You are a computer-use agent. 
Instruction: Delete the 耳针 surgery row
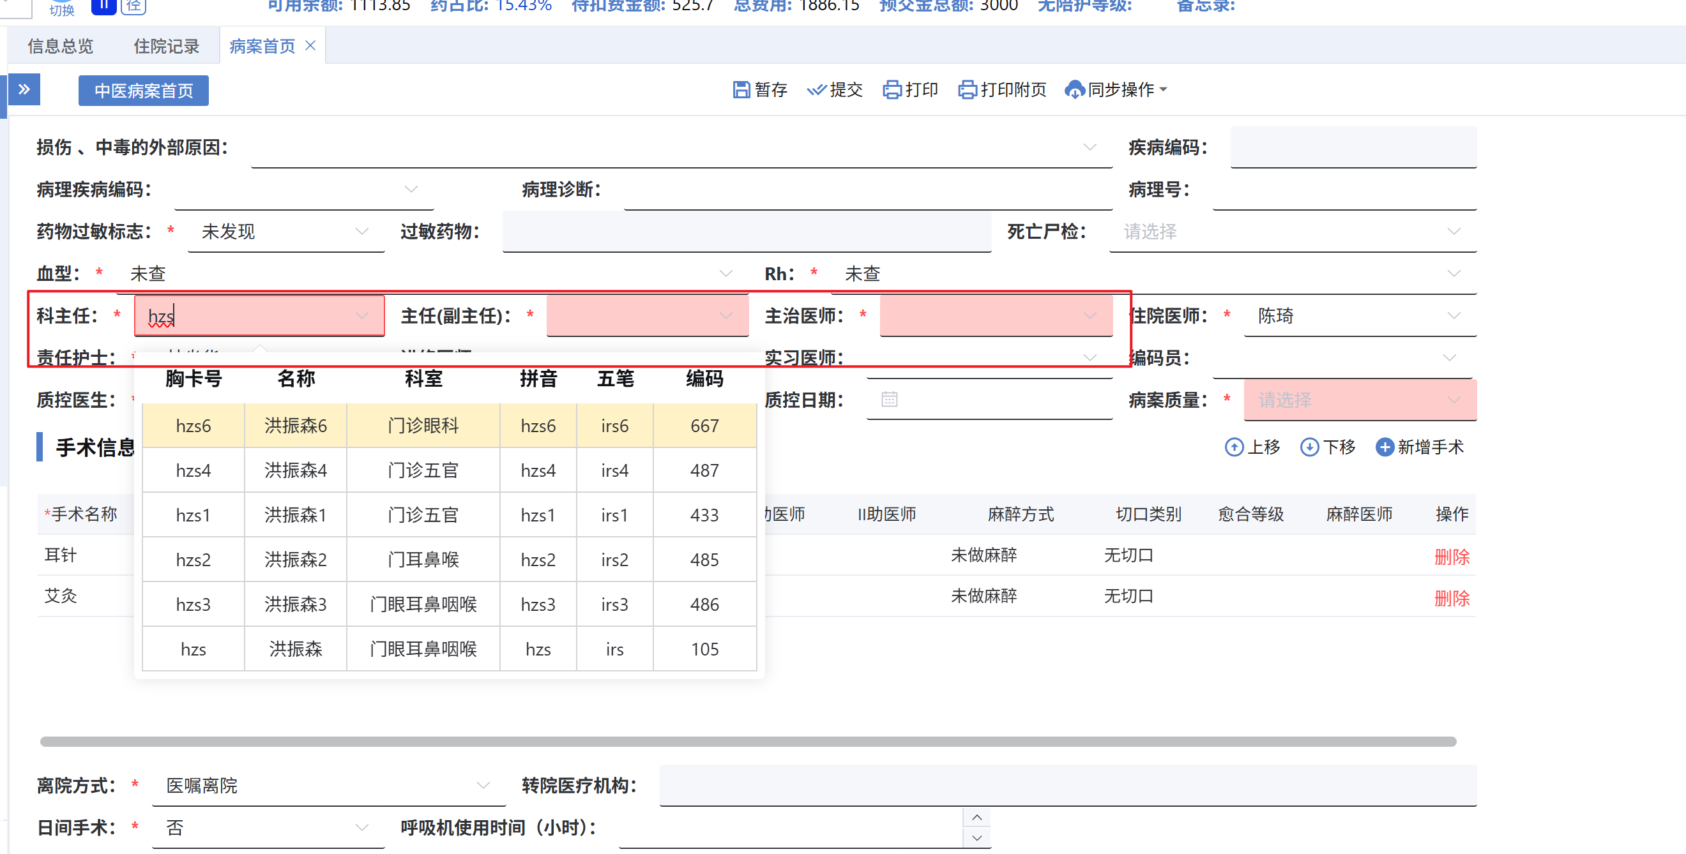1451,557
